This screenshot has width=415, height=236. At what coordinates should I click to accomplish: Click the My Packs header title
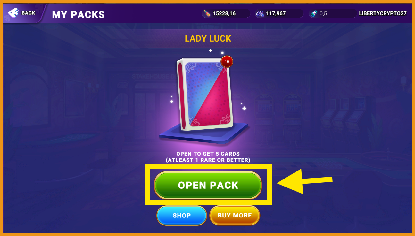coord(79,14)
